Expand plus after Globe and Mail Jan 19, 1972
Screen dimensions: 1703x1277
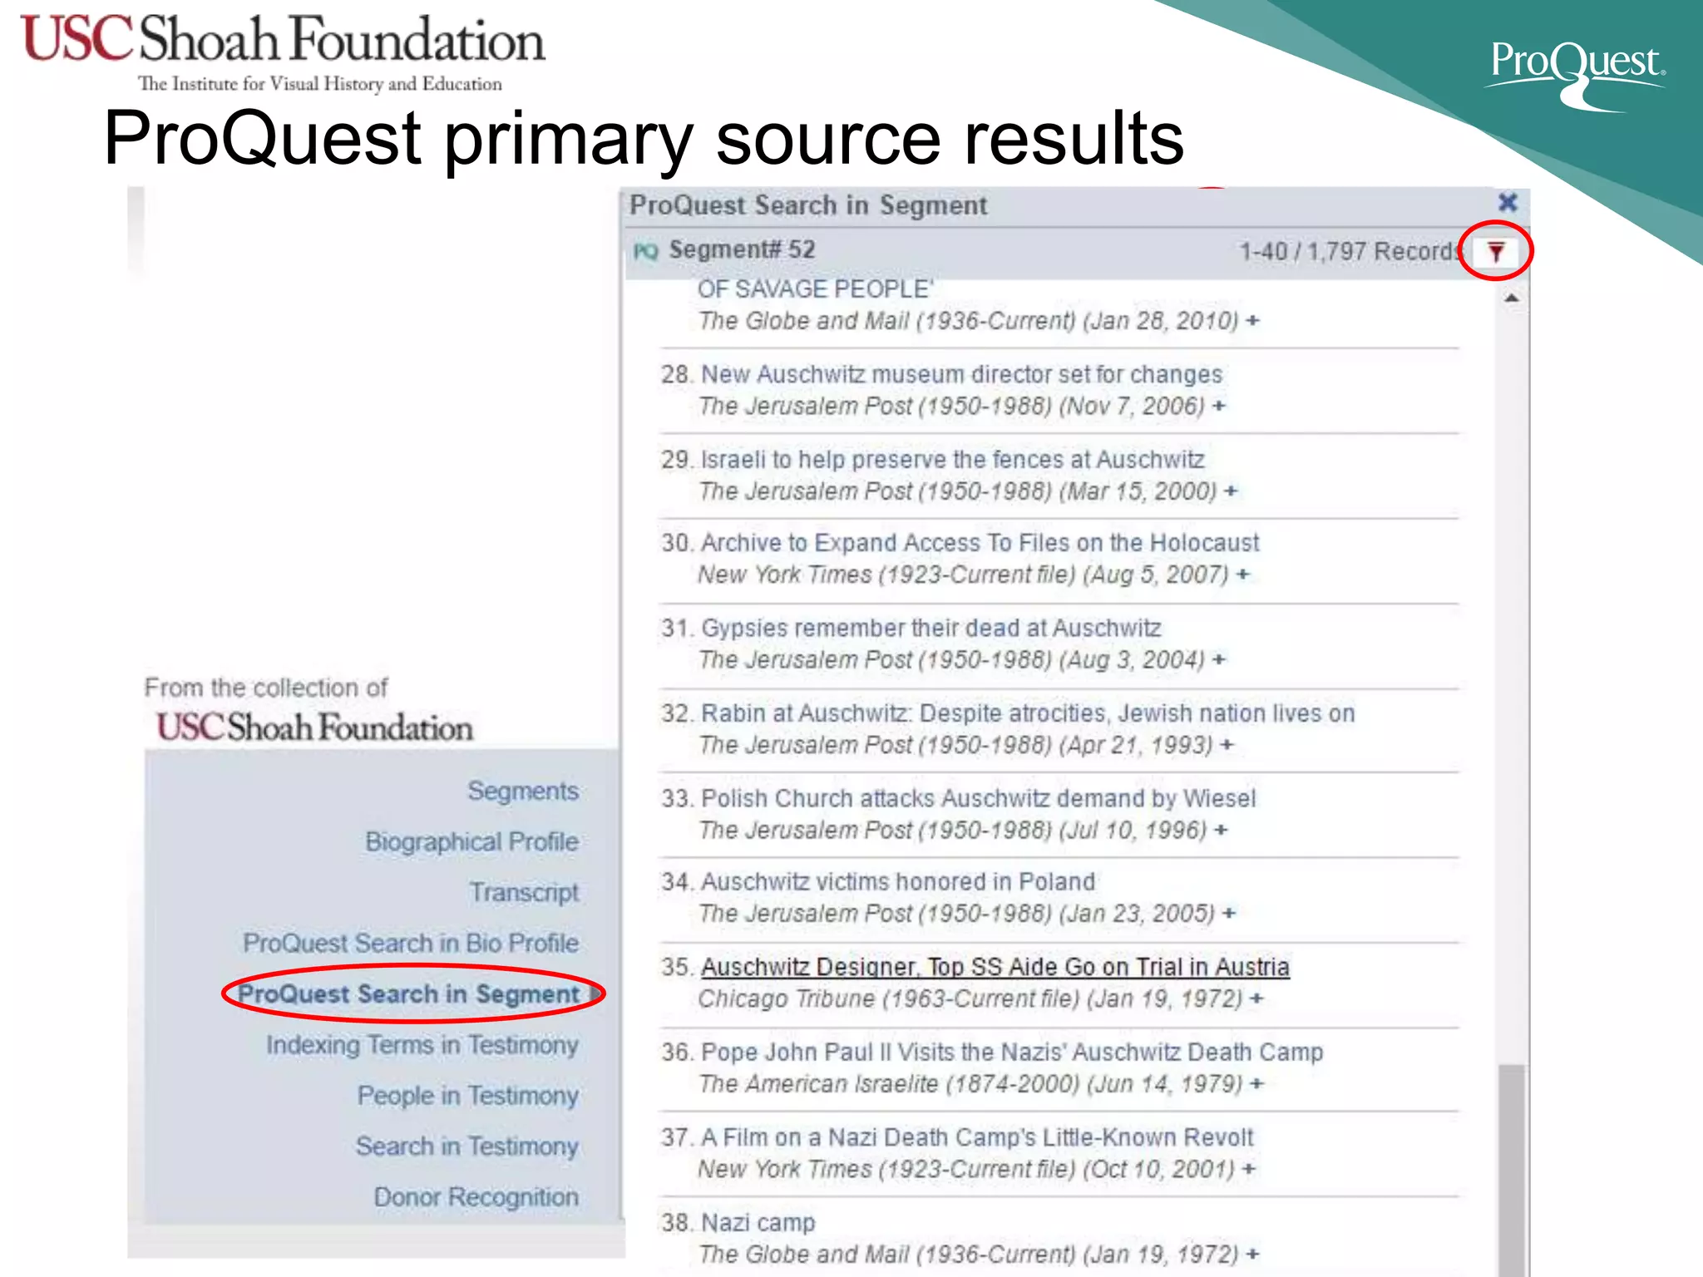click(x=1252, y=1254)
